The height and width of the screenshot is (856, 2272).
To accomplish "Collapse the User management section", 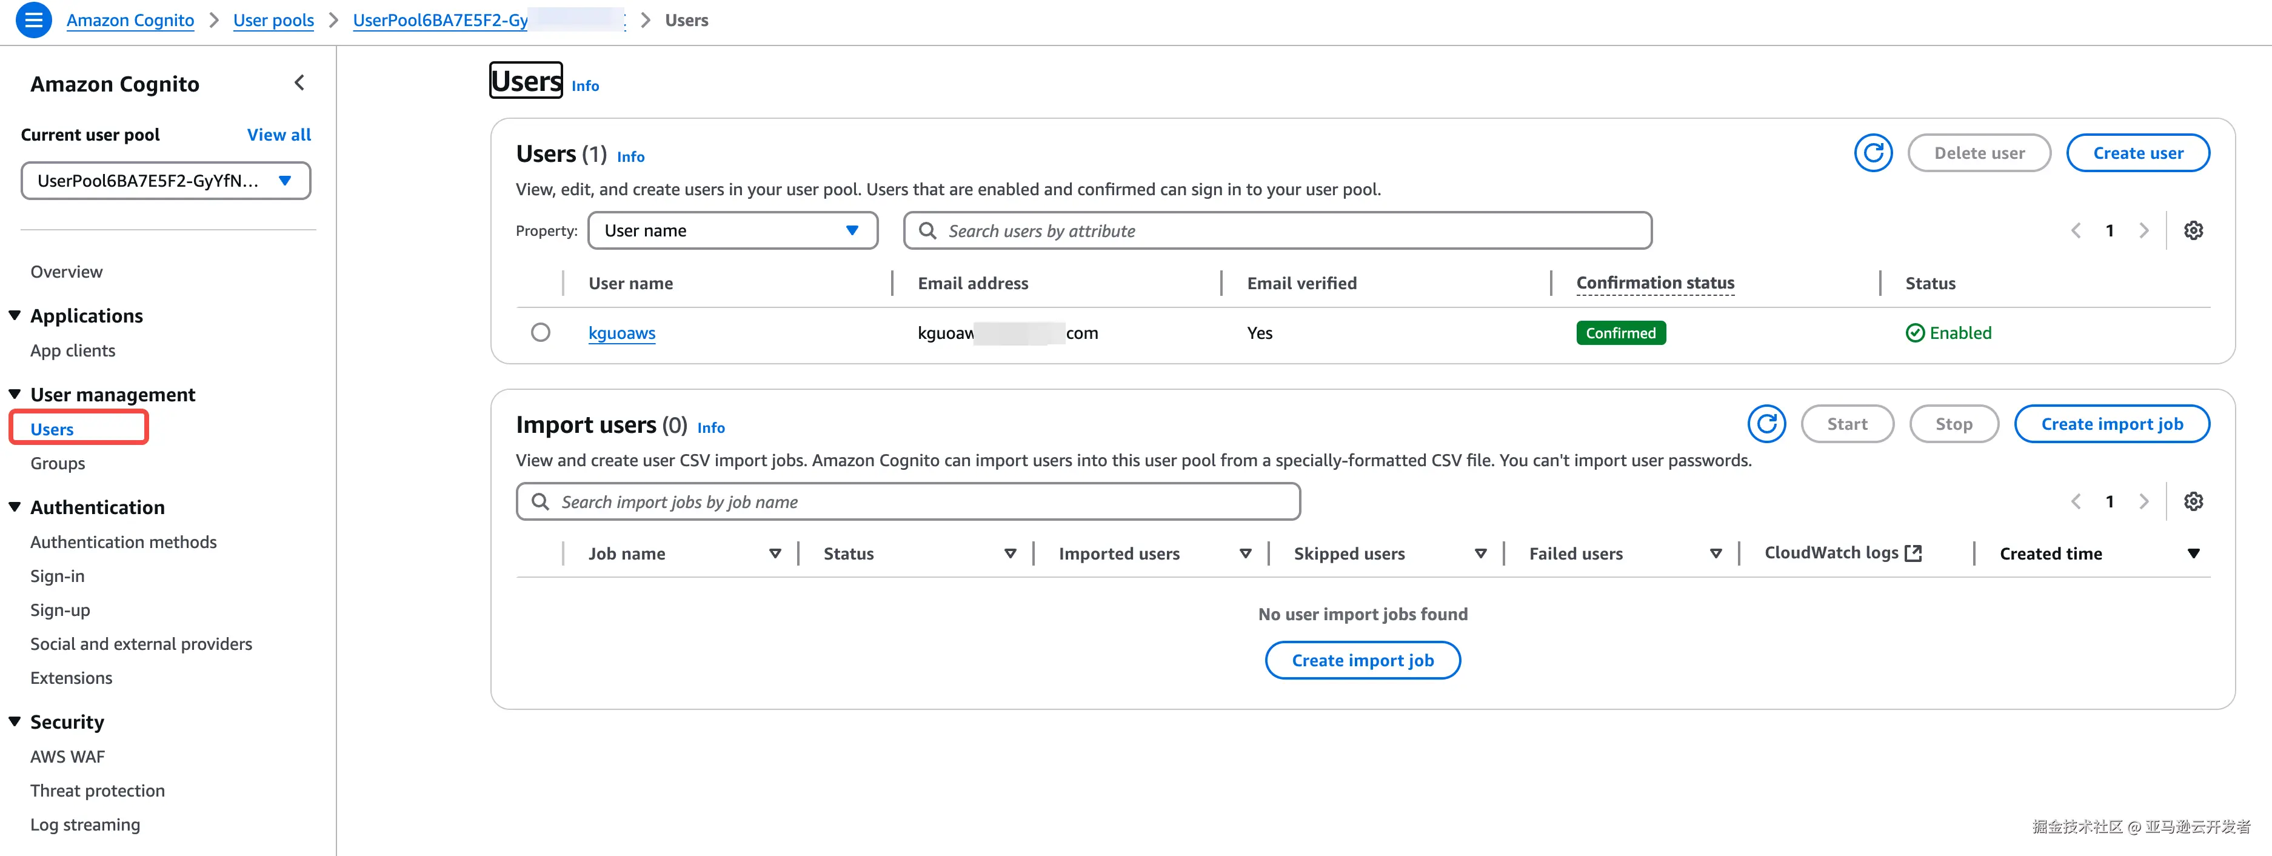I will (15, 395).
